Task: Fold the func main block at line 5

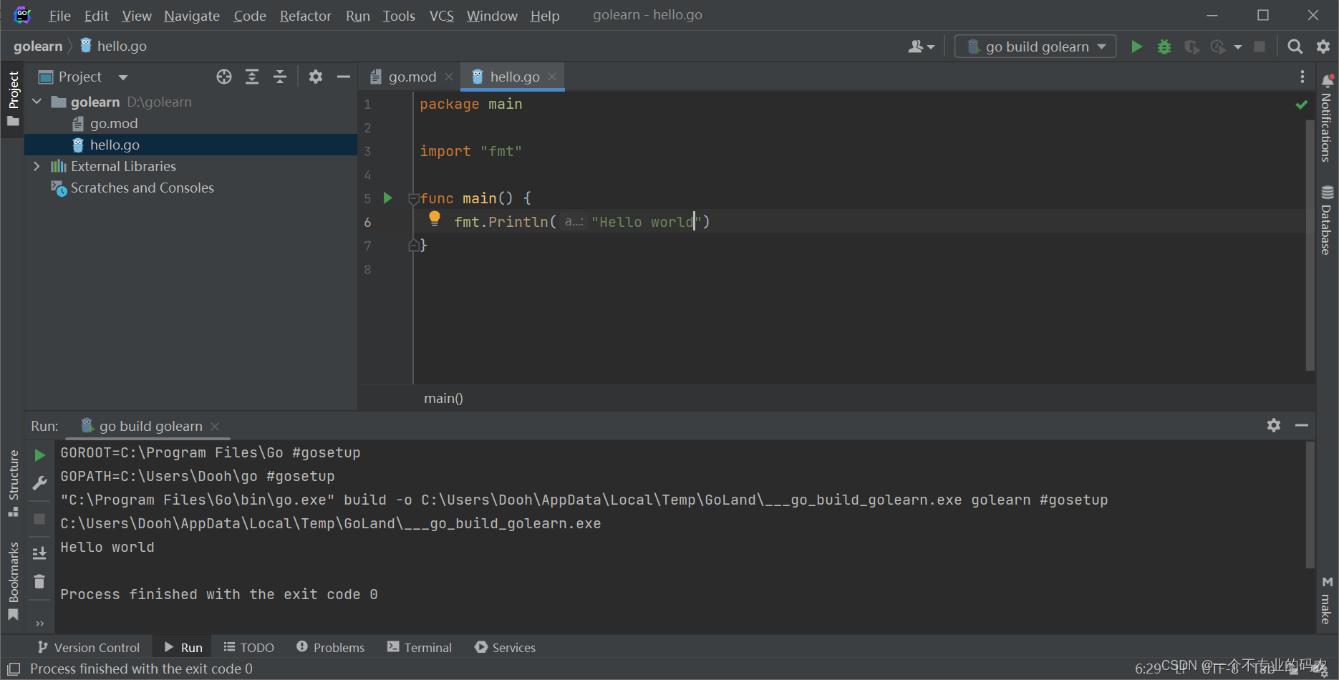Action: click(413, 198)
